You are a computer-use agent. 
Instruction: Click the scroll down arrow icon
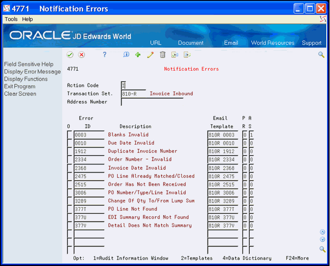coord(322,239)
